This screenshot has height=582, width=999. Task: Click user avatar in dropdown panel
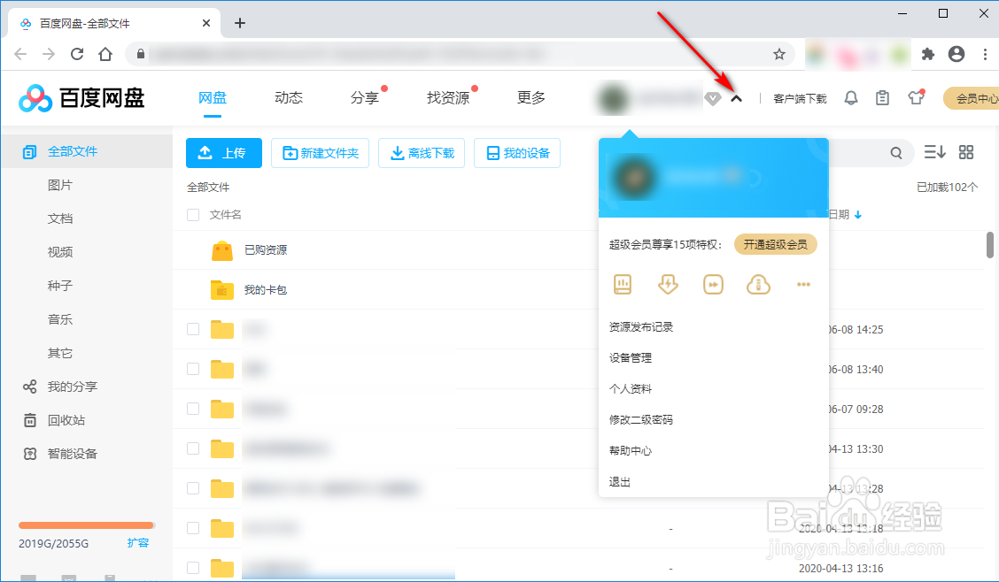point(634,178)
